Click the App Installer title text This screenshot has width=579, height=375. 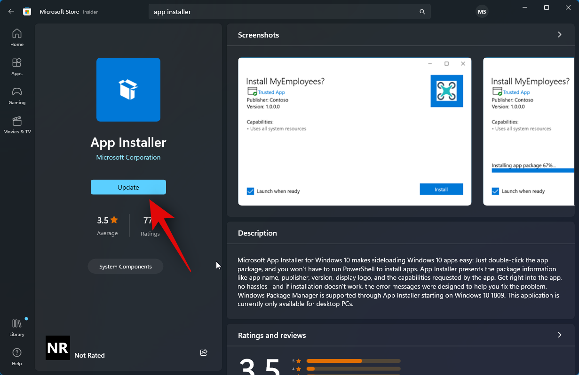(x=128, y=142)
